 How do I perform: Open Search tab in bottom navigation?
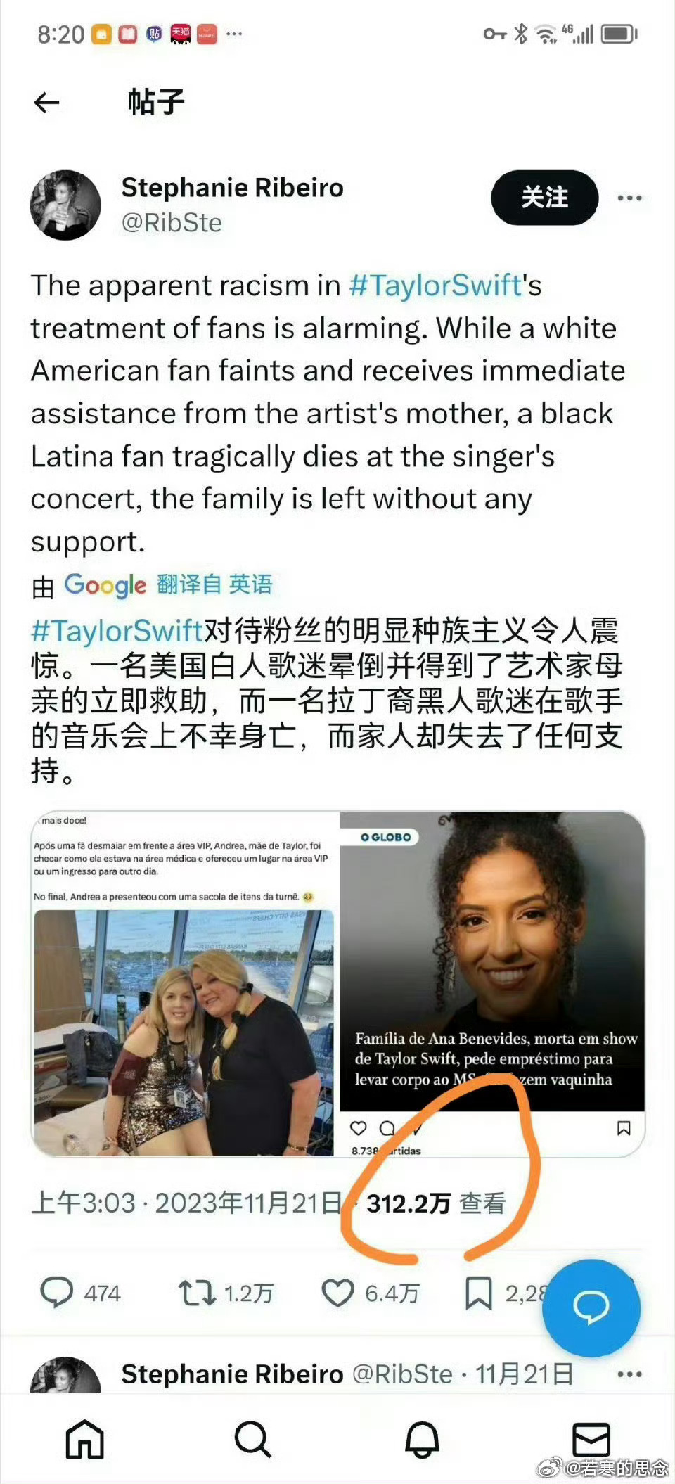point(252,1439)
